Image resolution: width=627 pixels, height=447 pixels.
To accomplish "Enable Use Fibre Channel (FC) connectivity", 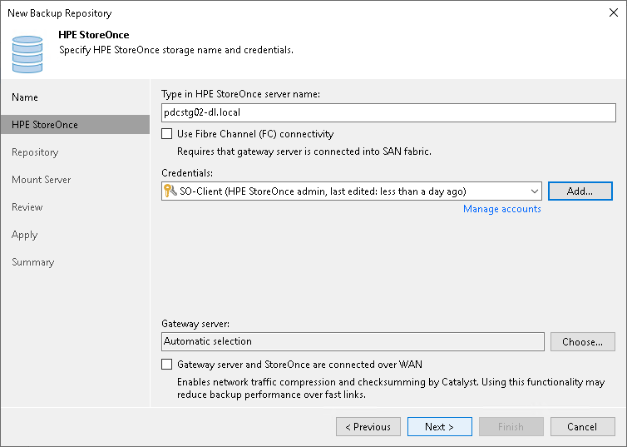I will pos(167,134).
